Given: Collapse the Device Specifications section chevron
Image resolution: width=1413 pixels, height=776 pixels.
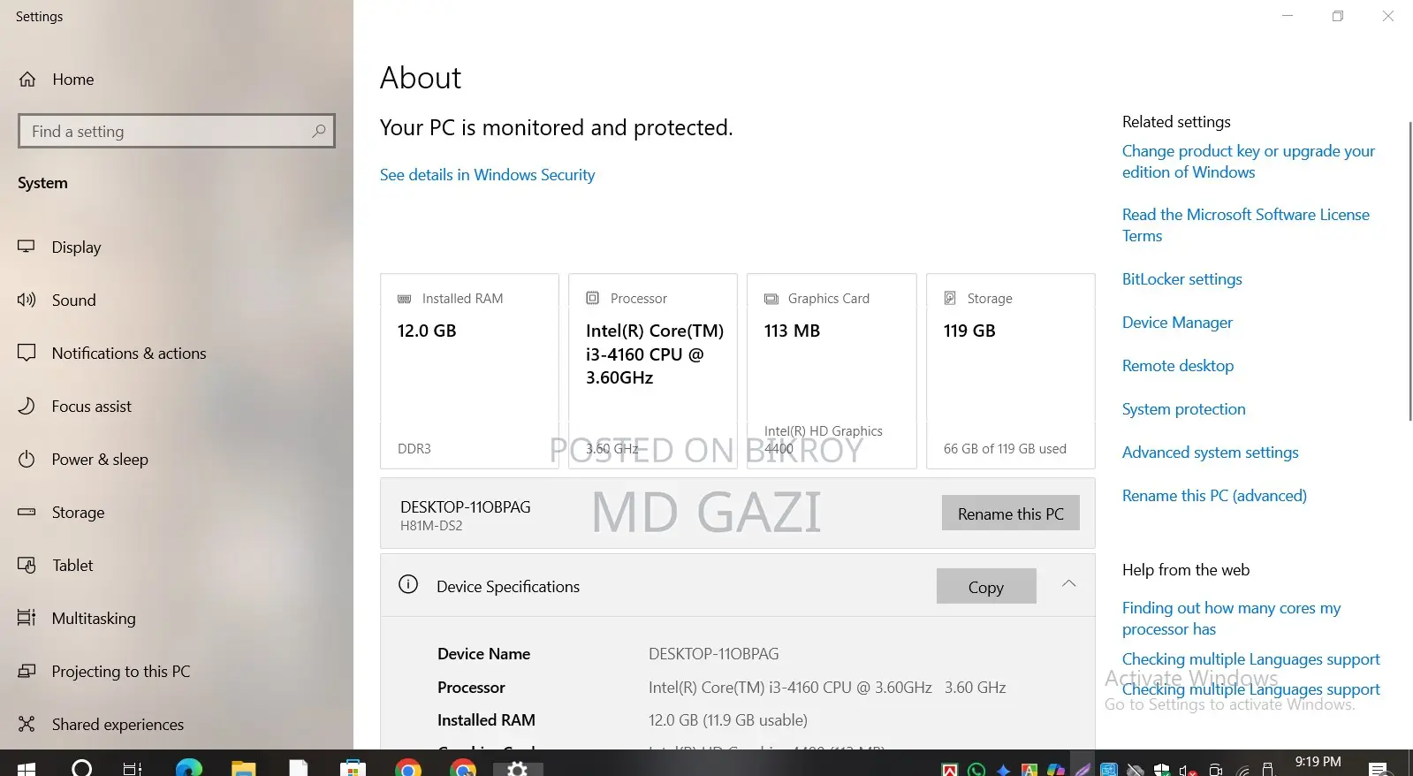Looking at the screenshot, I should (1068, 583).
